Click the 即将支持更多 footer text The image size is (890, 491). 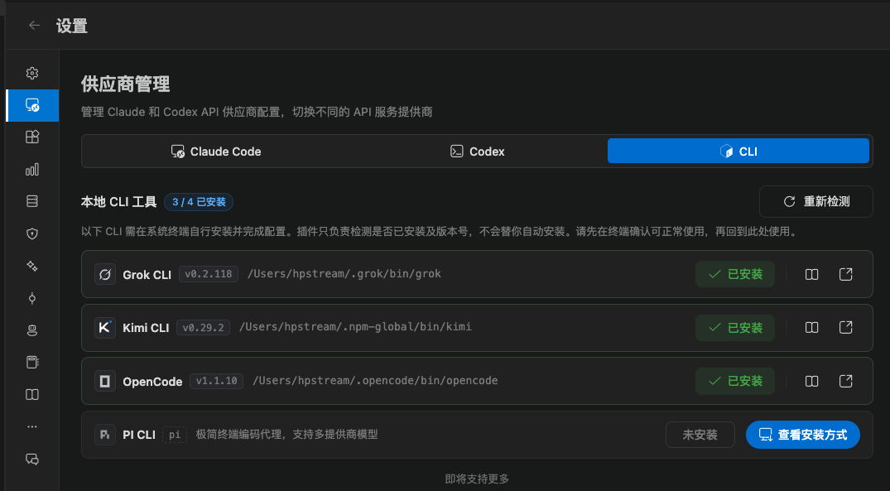tap(477, 479)
